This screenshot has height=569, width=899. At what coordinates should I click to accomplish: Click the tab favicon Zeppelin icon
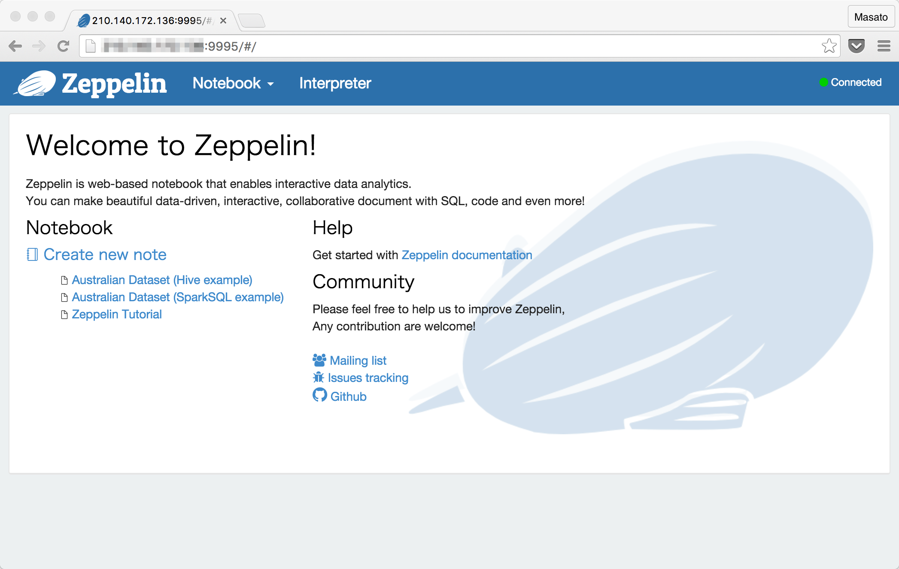tap(84, 21)
